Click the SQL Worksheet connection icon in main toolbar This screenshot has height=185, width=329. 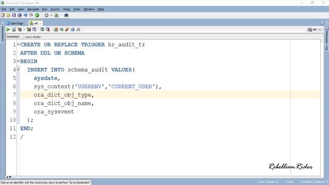click(57, 15)
